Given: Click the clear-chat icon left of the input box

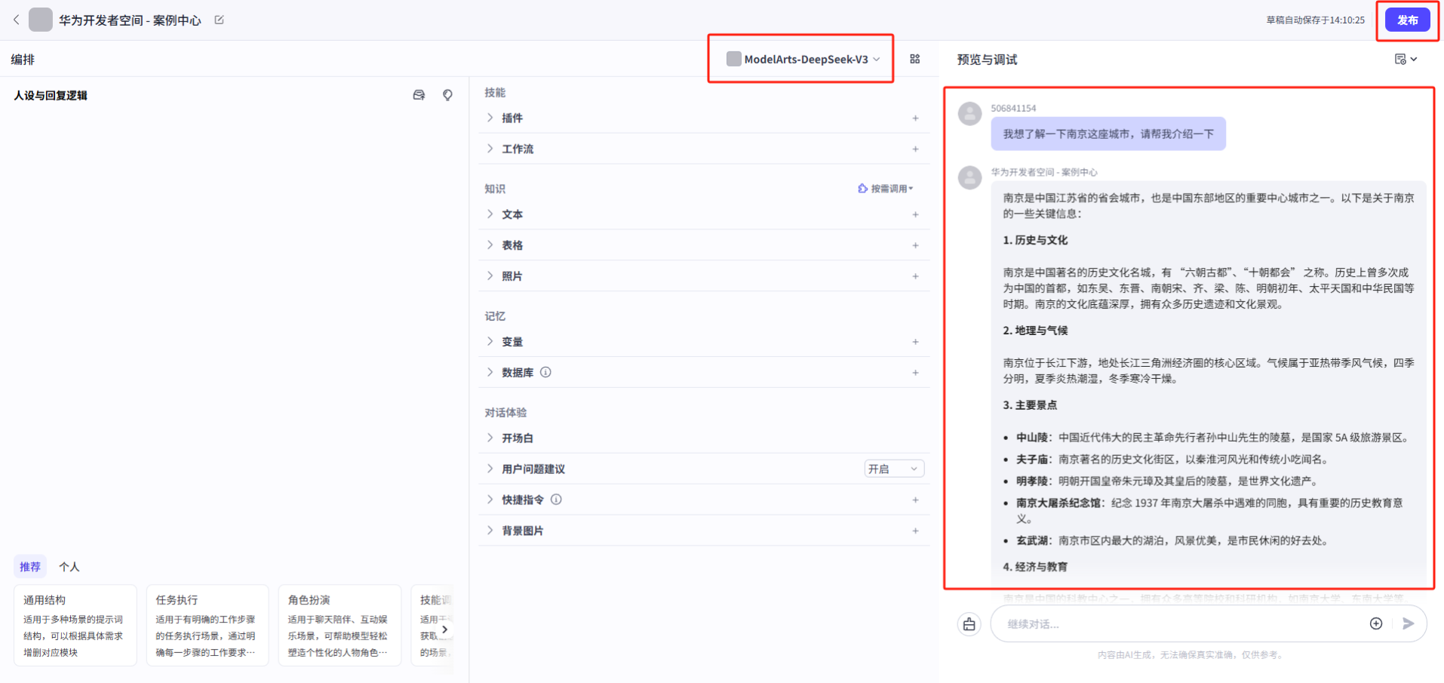Looking at the screenshot, I should point(969,624).
